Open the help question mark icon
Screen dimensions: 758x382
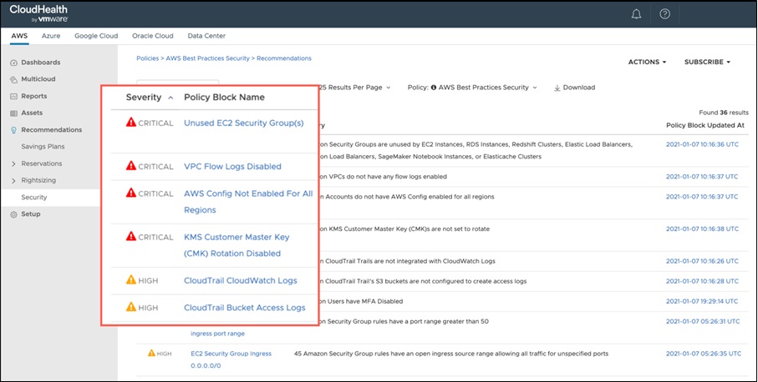pos(664,14)
